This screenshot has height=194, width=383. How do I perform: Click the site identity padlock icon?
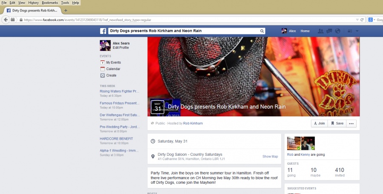[x=21, y=20]
